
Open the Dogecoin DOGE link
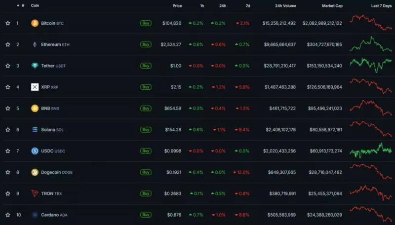pyautogui.click(x=57, y=172)
